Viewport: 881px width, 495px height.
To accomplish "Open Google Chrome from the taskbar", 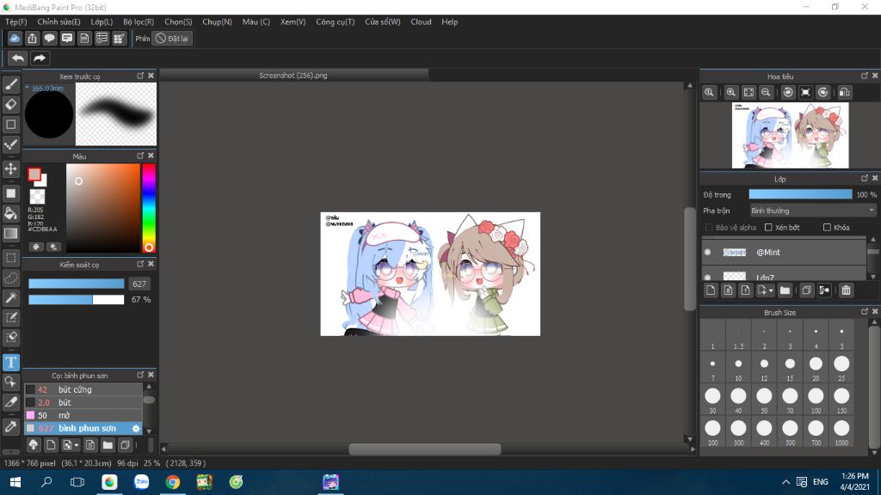I will 172,482.
